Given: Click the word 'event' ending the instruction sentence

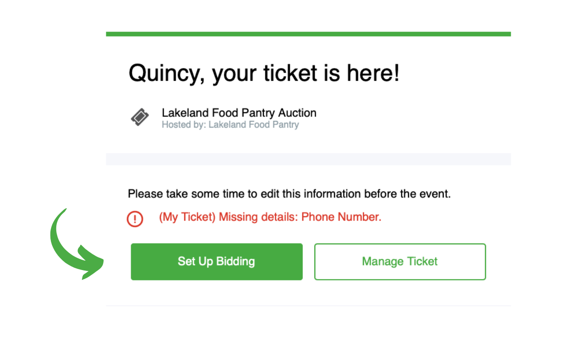Looking at the screenshot, I should (x=436, y=194).
